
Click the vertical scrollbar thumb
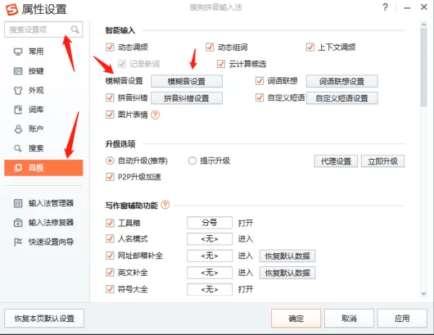point(423,67)
